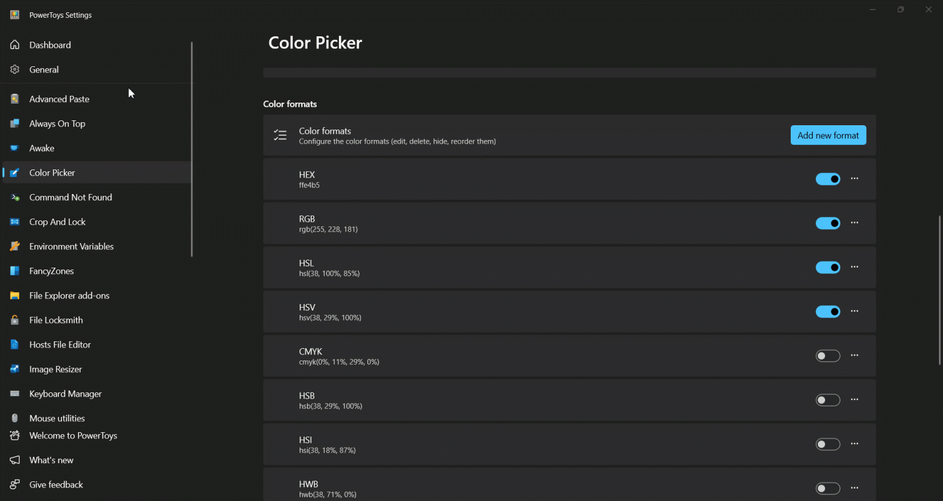The height and width of the screenshot is (501, 943).
Task: Turn on the HSB format toggle
Action: (x=828, y=400)
